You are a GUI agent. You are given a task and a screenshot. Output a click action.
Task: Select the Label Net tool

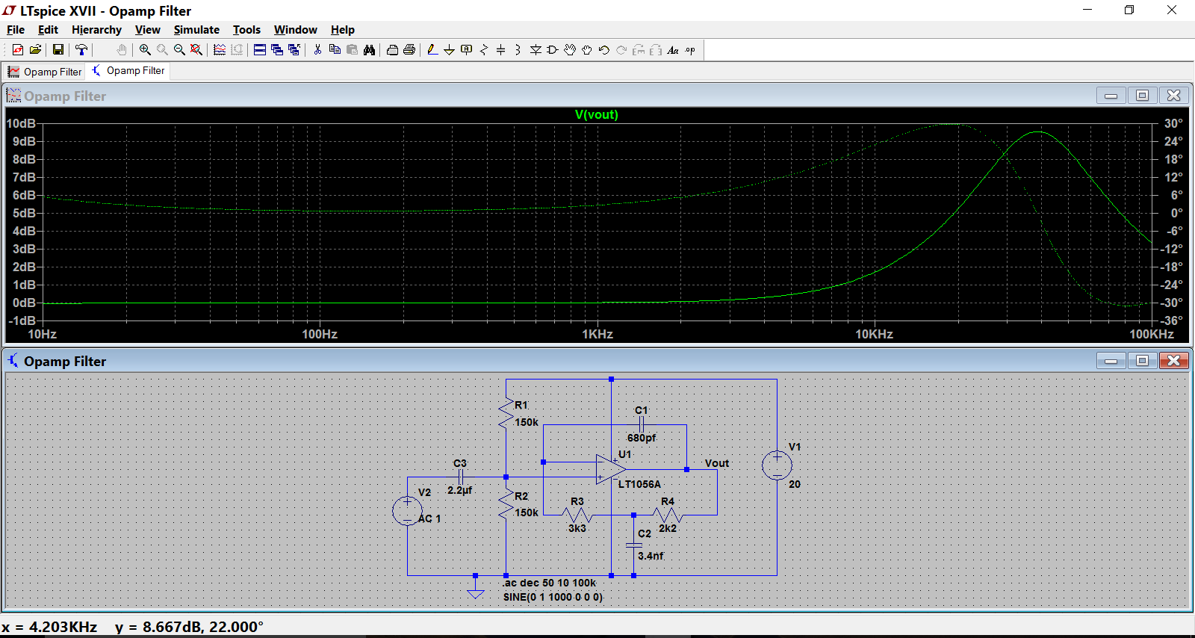tap(467, 50)
